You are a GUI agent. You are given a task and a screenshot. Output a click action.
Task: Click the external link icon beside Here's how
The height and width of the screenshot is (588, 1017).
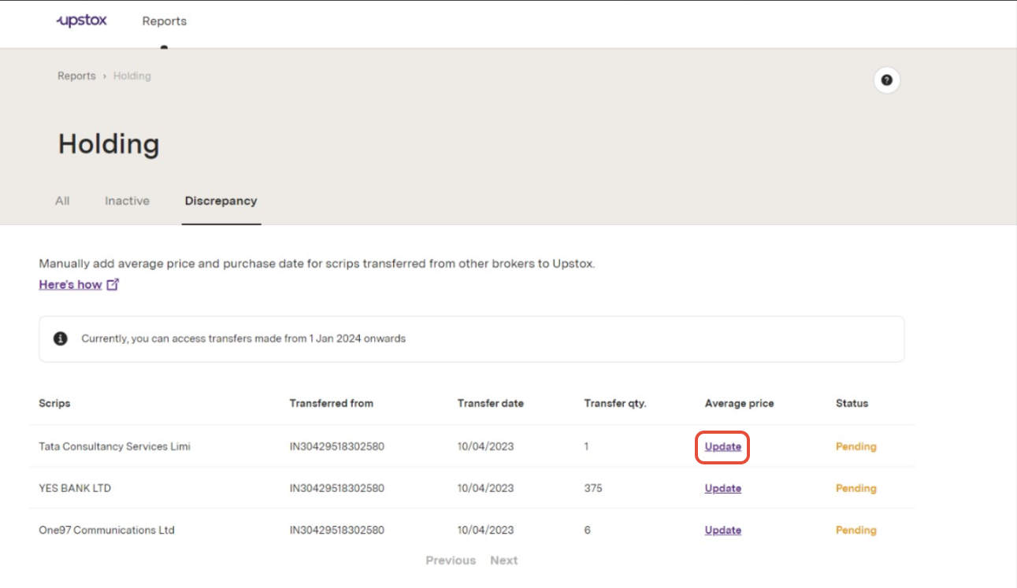click(113, 285)
